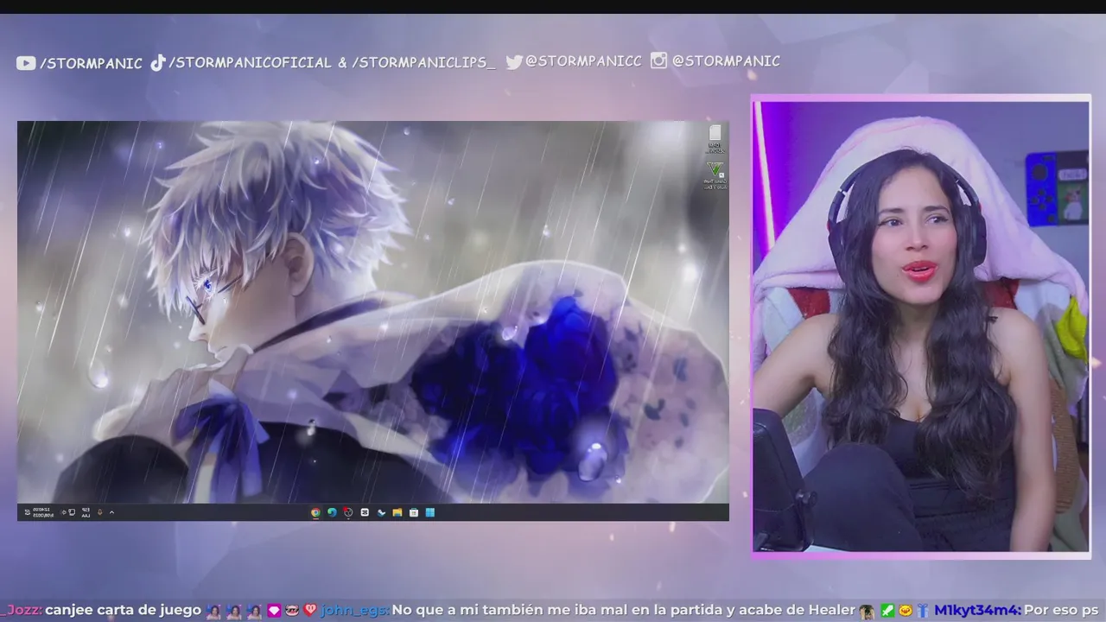Click the Instagram logo in overlay header
The width and height of the screenshot is (1106, 622).
[658, 60]
